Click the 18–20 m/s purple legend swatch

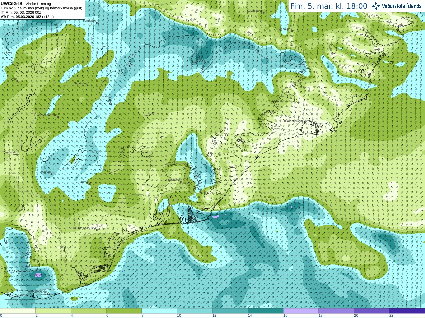click(x=336, y=311)
